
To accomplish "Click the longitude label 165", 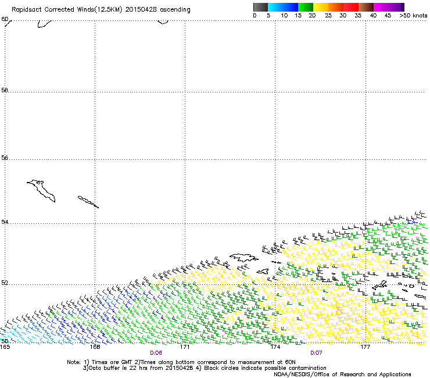I will click(5, 347).
